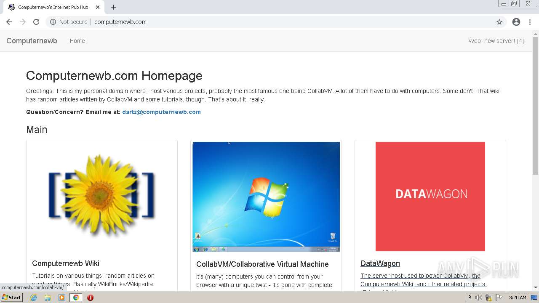This screenshot has width=539, height=303.
Task: Click the scrollbar up arrow
Action: click(536, 33)
